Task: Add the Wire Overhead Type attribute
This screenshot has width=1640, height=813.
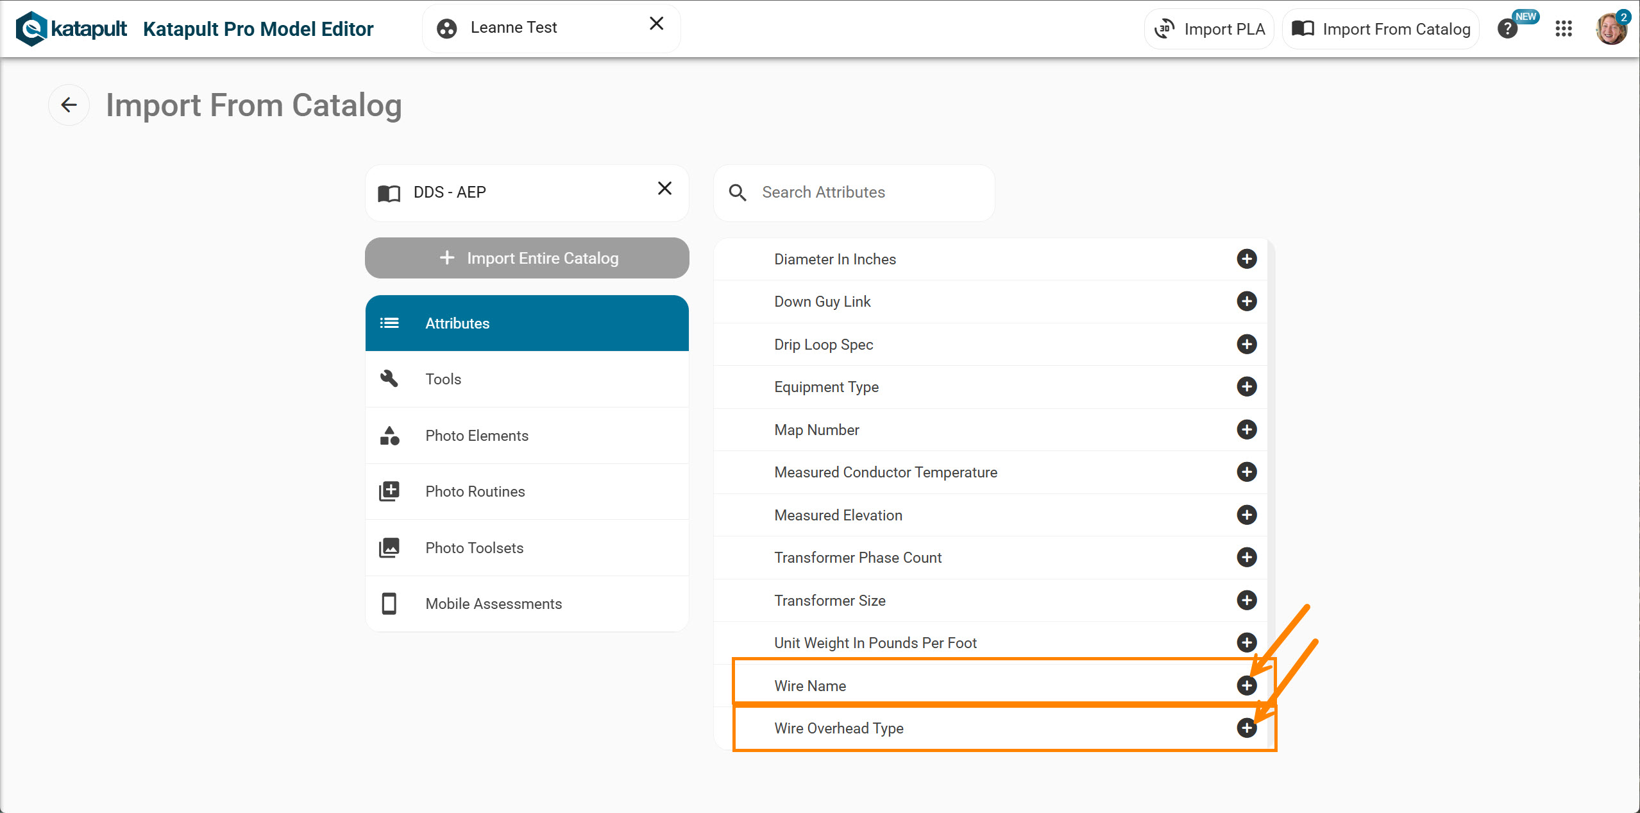Action: coord(1246,728)
